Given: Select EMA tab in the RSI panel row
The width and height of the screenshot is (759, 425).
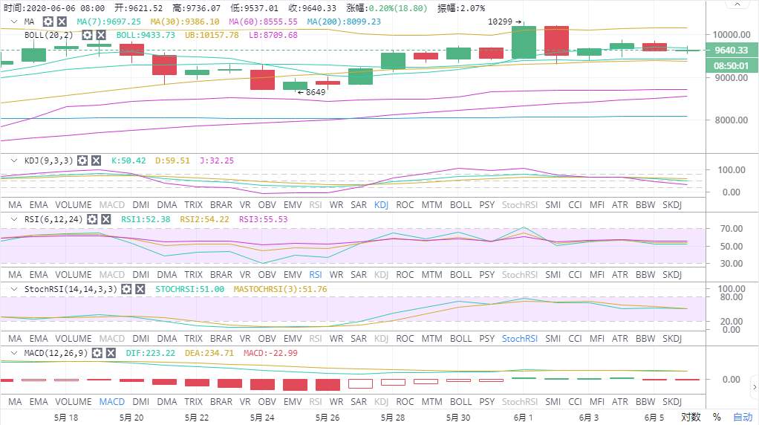Looking at the screenshot, I should (x=39, y=274).
